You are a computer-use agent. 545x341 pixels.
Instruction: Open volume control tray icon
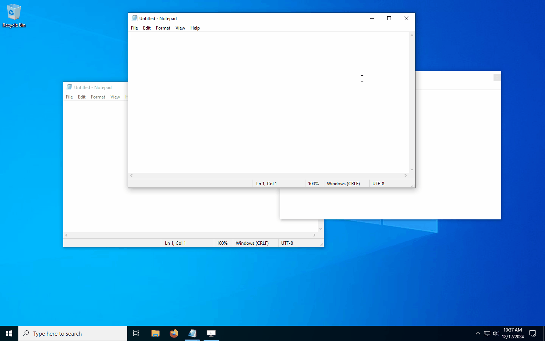point(496,333)
